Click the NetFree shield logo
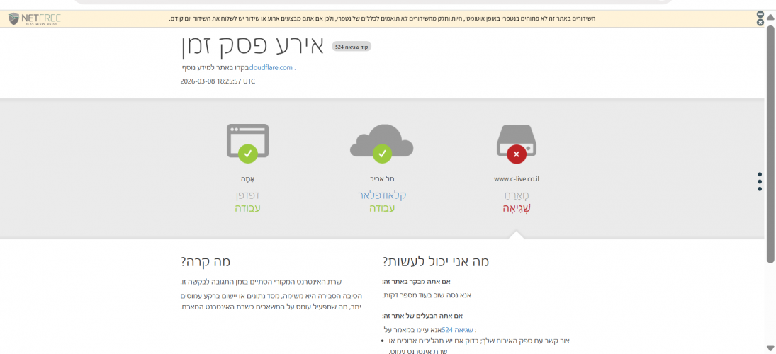 coord(14,18)
